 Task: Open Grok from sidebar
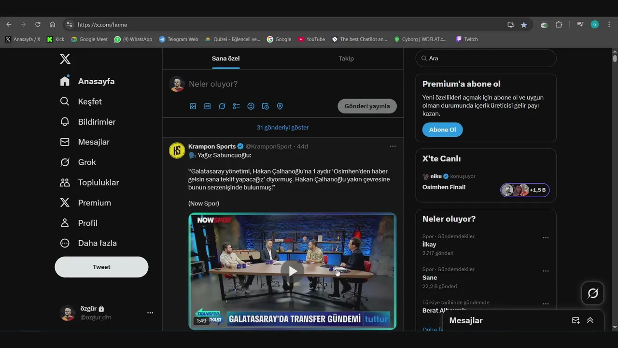78,162
